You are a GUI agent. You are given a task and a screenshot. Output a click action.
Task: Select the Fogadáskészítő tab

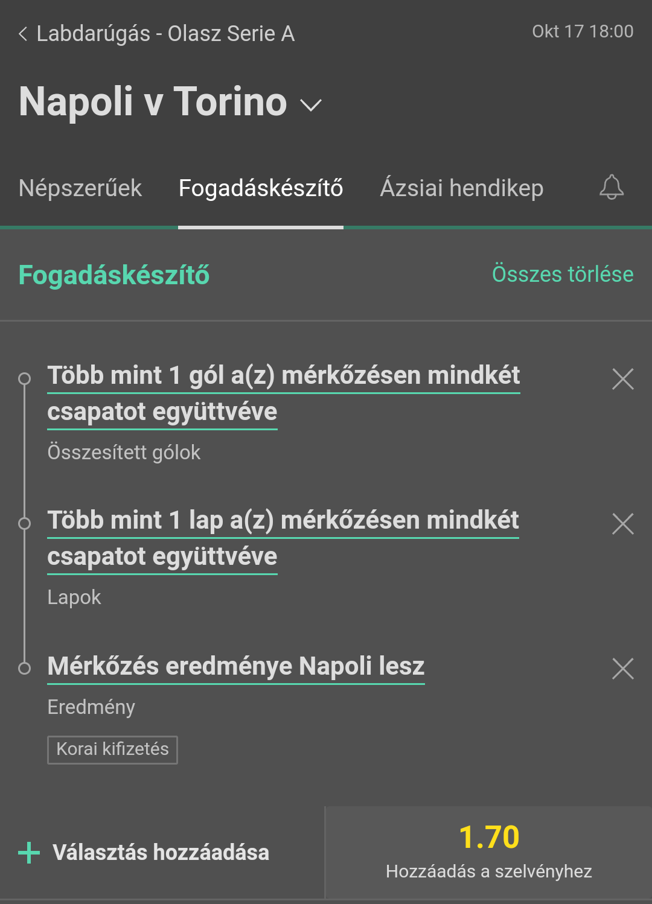pyautogui.click(x=261, y=188)
